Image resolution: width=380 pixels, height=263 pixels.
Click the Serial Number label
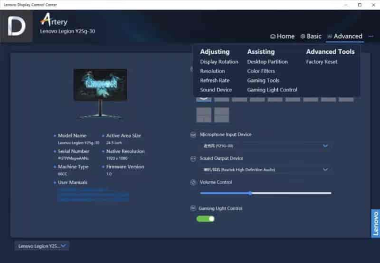click(73, 151)
